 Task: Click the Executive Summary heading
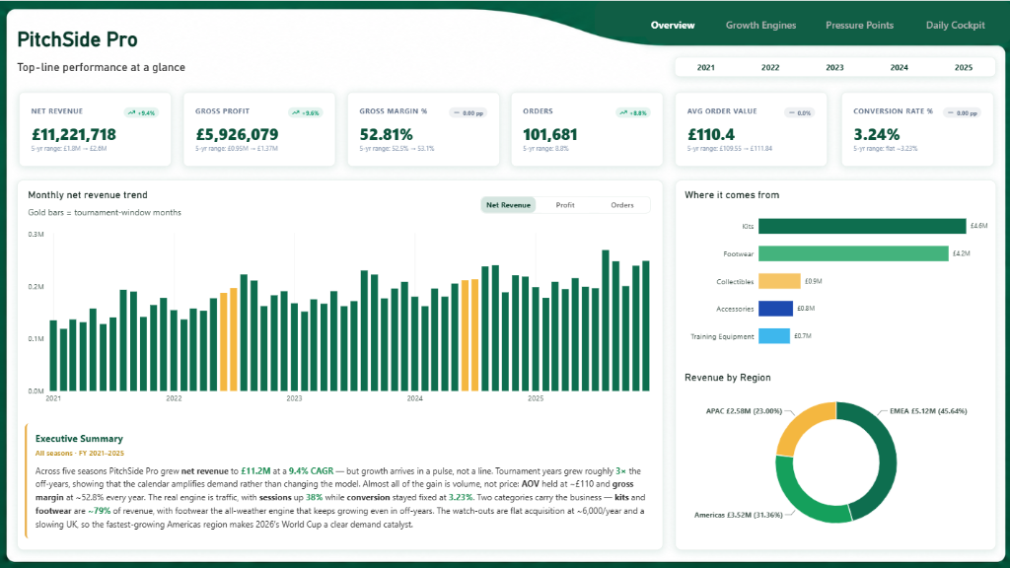pyautogui.click(x=79, y=439)
